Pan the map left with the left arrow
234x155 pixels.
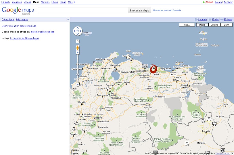coord(75,31)
